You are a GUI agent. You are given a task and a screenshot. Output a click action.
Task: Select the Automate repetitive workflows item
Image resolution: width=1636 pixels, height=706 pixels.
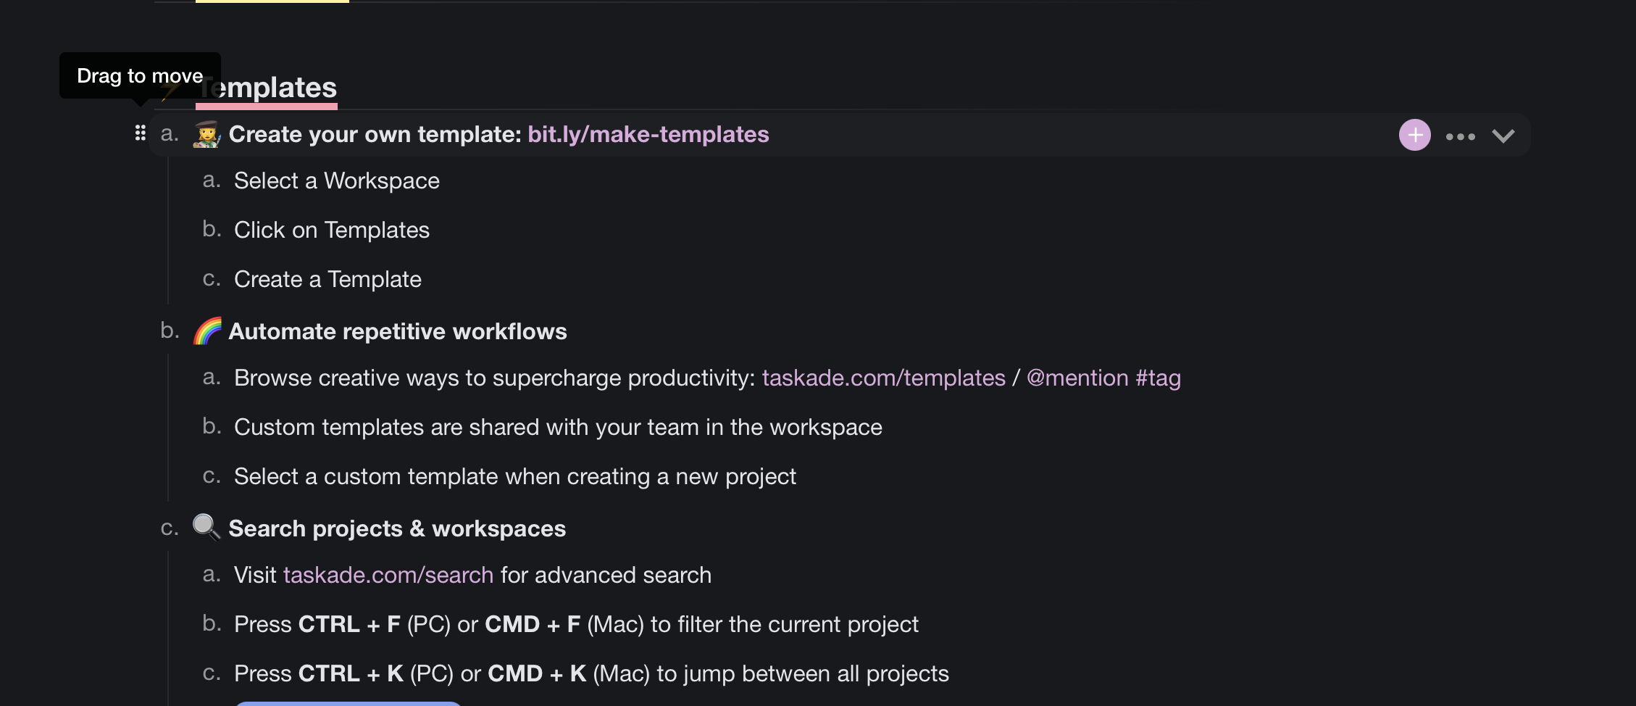pyautogui.click(x=397, y=332)
